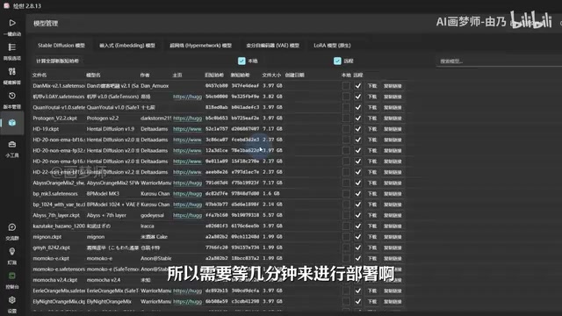This screenshot has width=562, height=316.
Task: Click the 文件名 column header
Action: [x=40, y=75]
